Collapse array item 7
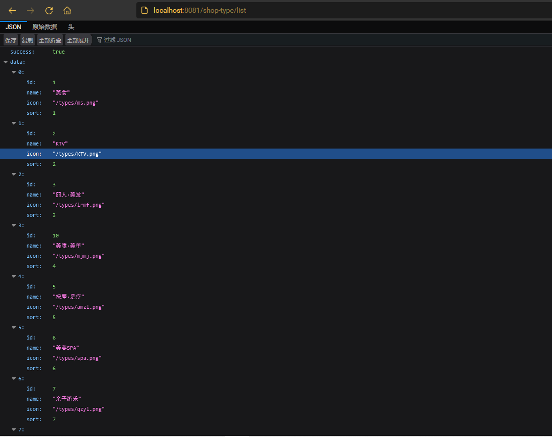 point(14,429)
